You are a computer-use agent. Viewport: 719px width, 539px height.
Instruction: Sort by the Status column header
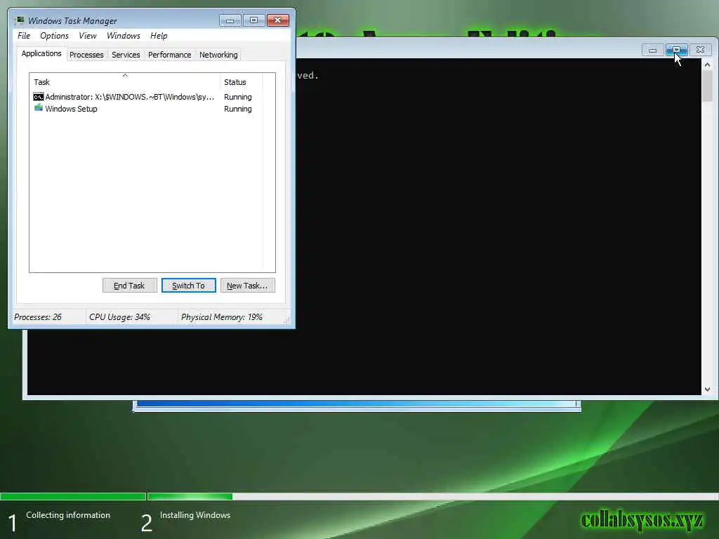(x=242, y=82)
